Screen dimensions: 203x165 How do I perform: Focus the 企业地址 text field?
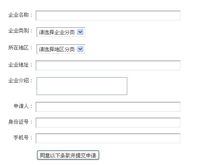click(x=108, y=65)
